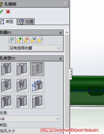
Task: Cancel hole specification with red X
Action: click(8, 11)
